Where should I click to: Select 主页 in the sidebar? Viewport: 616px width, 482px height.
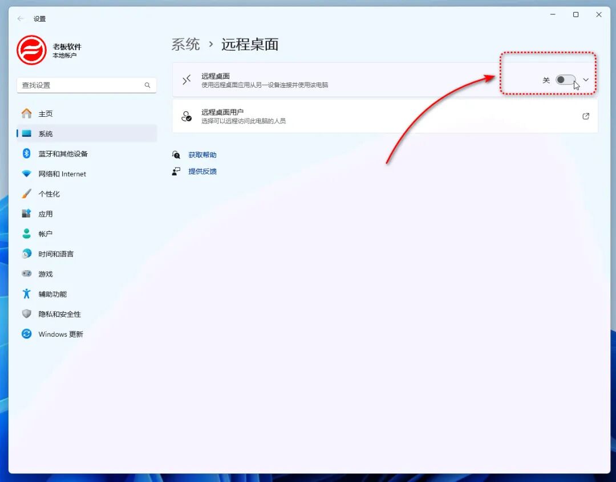46,113
